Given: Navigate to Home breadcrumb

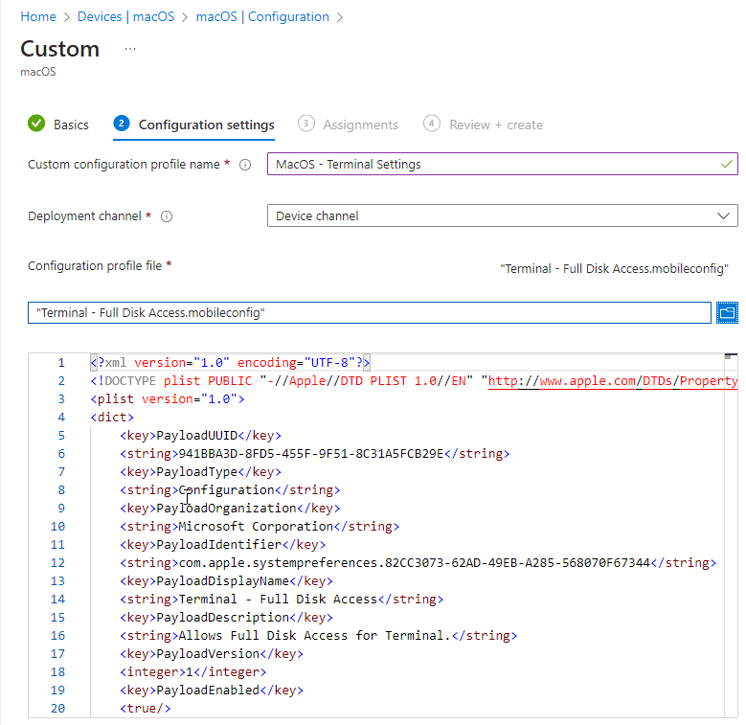Looking at the screenshot, I should coord(38,16).
